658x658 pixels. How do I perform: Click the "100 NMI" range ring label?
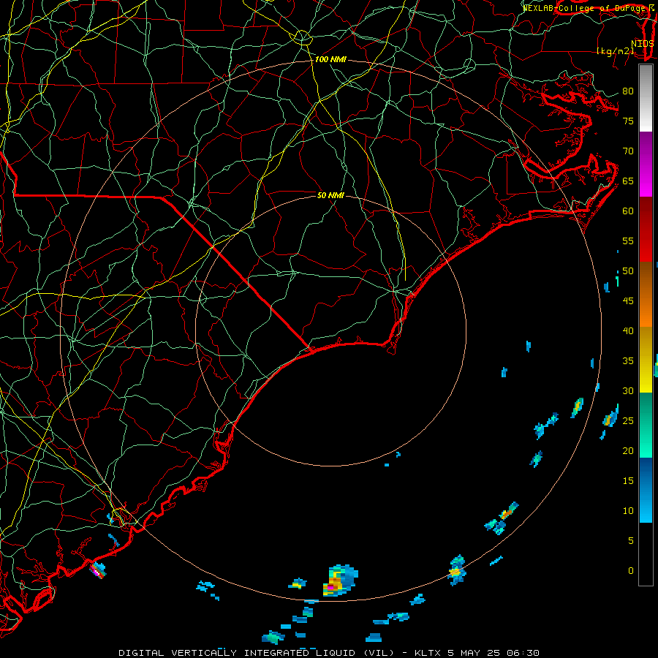pyautogui.click(x=330, y=59)
